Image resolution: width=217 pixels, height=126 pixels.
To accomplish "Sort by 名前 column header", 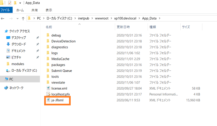I will point(49,27).
